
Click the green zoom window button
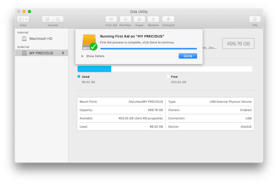29,11
